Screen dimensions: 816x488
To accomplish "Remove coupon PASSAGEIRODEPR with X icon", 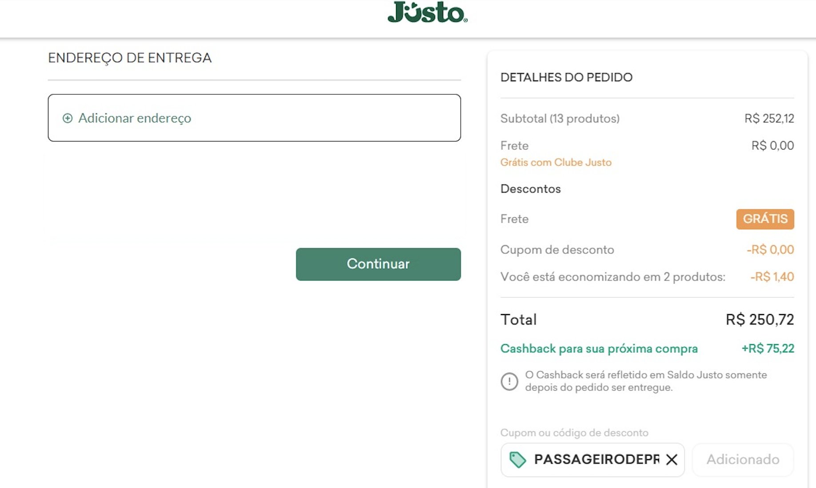I will click(x=672, y=460).
